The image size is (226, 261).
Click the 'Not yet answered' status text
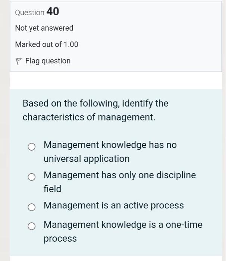44,28
